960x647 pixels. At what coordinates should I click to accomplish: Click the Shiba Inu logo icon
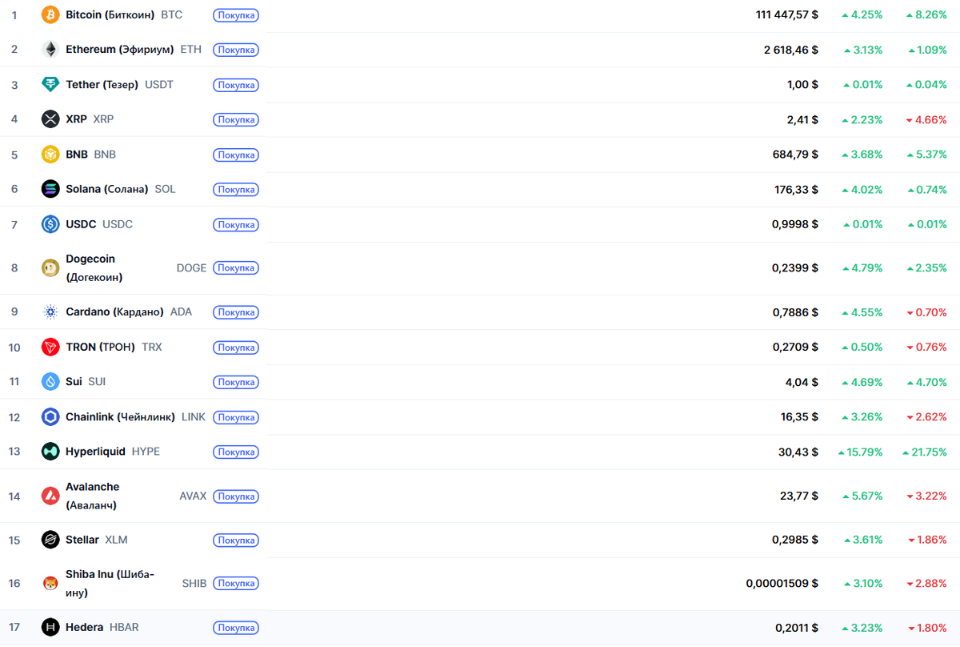point(50,583)
